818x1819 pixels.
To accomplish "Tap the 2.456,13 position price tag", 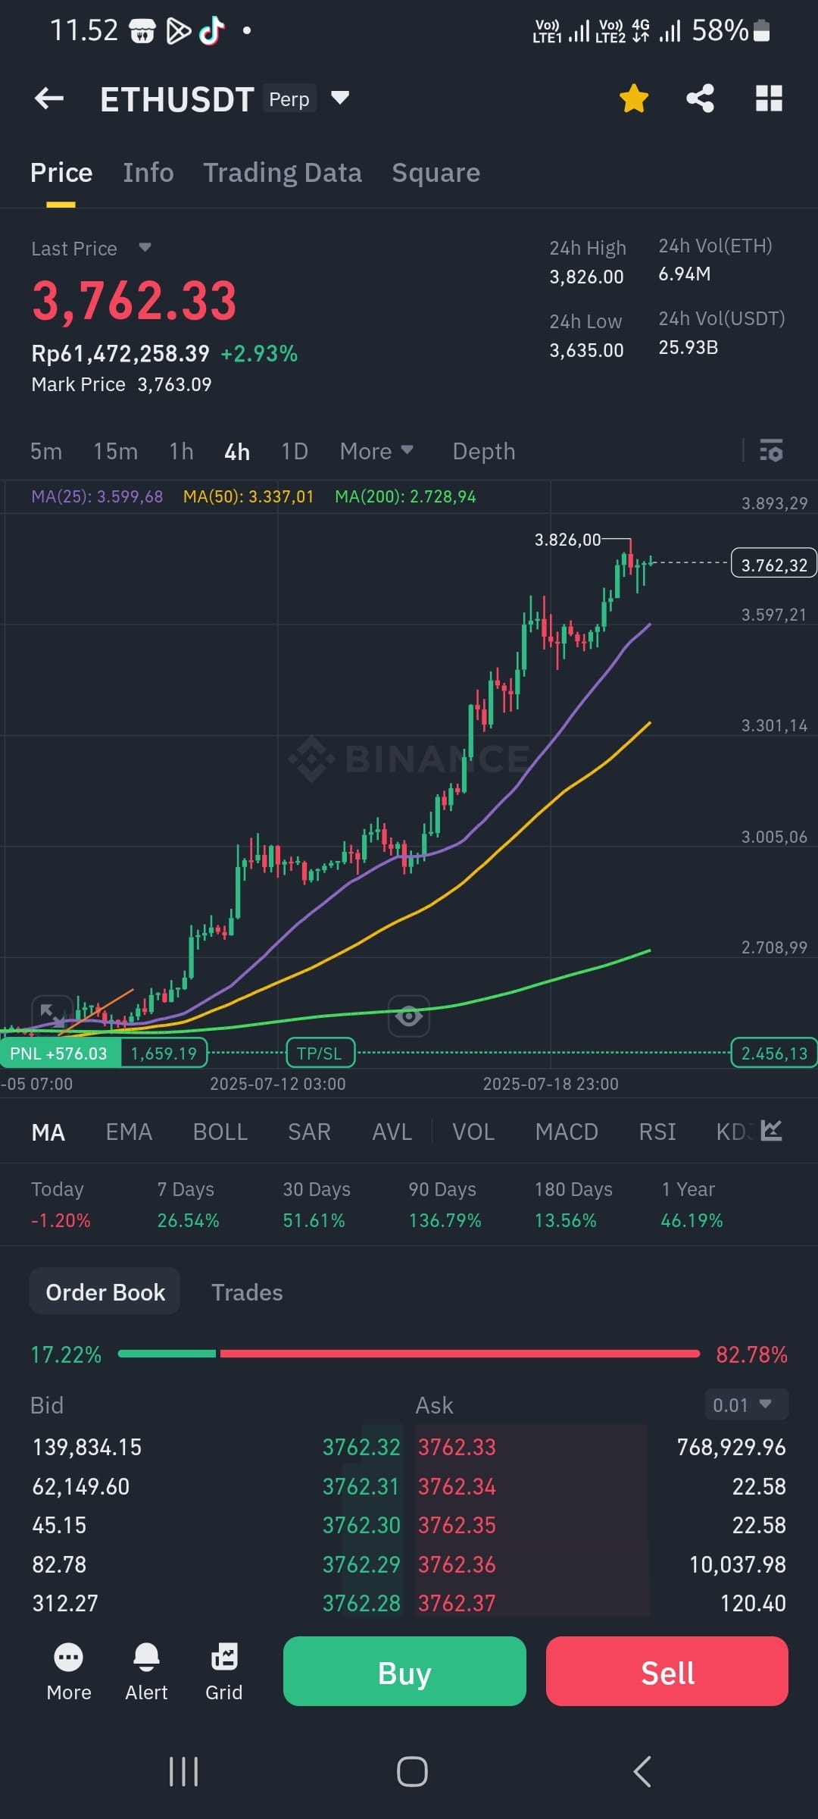I will [x=774, y=1054].
